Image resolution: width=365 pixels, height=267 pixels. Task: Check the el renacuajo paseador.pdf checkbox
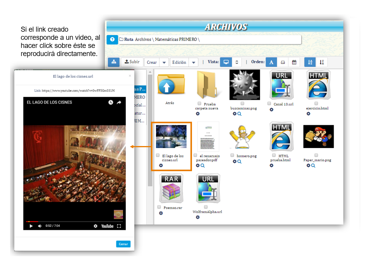tap(195, 155)
